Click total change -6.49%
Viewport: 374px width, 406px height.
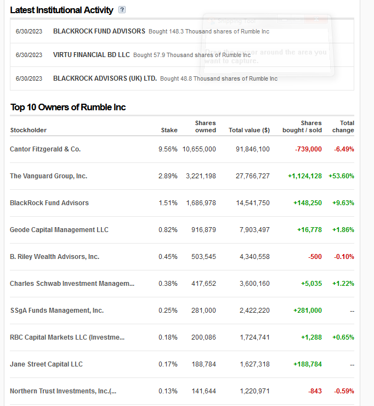point(344,149)
